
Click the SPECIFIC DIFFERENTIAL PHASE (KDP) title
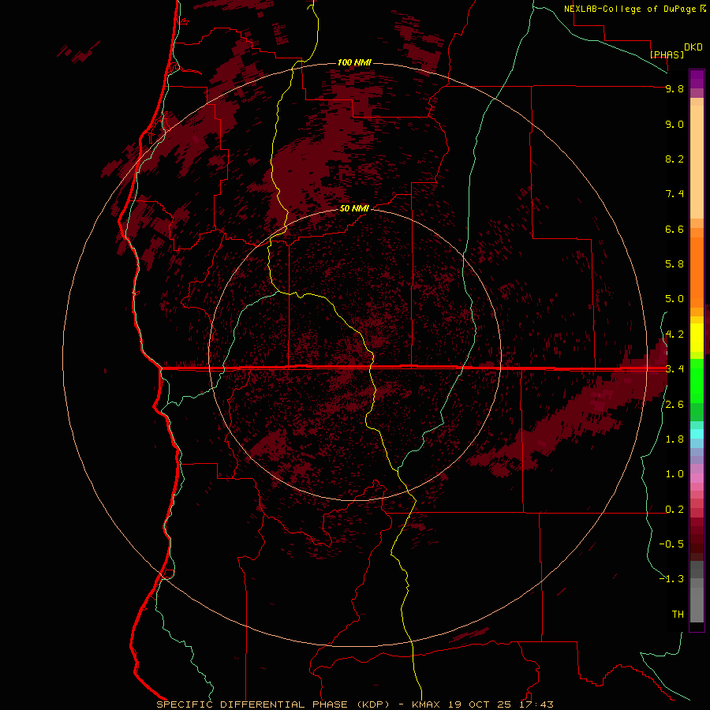pyautogui.click(x=273, y=704)
